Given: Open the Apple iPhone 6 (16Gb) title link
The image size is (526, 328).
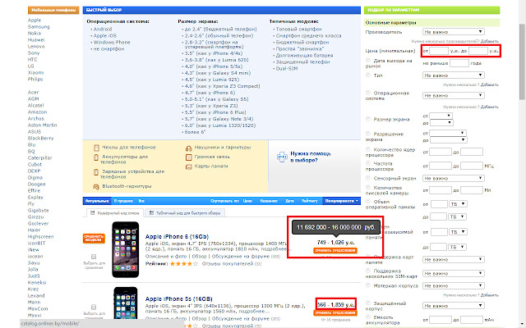Looking at the screenshot, I should click(x=177, y=237).
